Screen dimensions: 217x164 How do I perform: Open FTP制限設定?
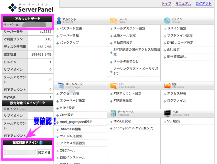click(x=123, y=101)
